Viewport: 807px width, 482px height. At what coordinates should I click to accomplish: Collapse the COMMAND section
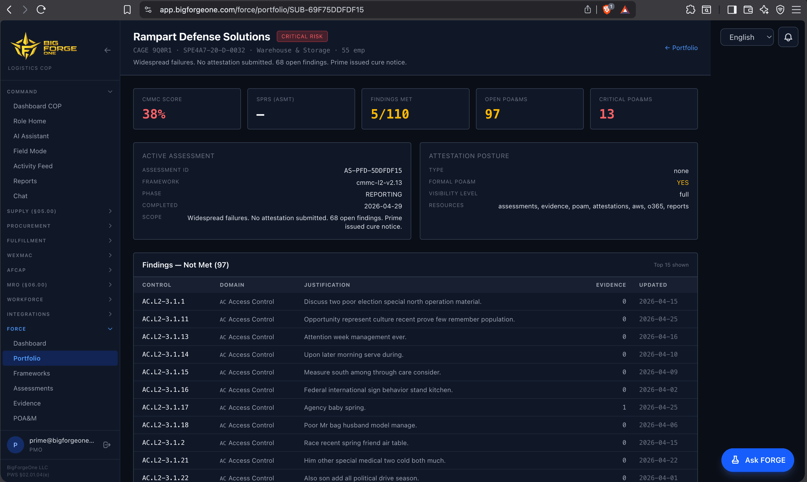60,91
